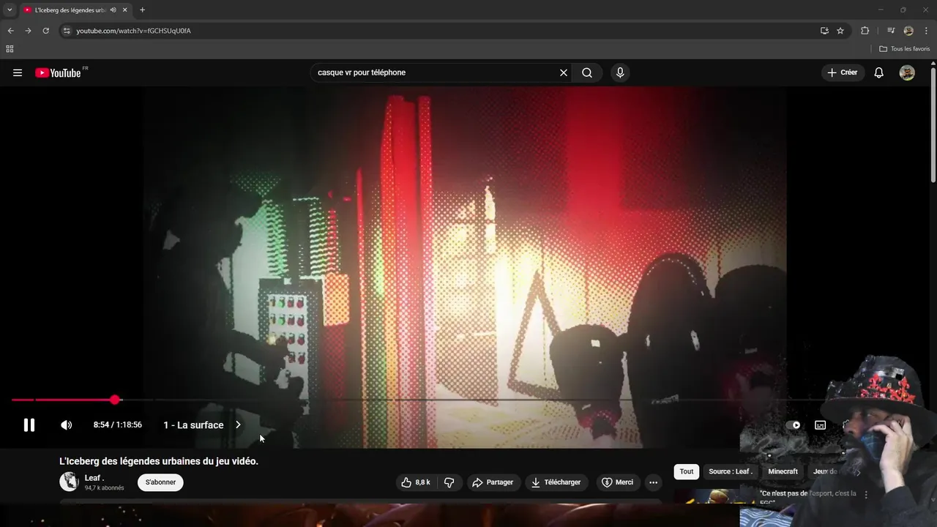View site information icon in address bar
The height and width of the screenshot is (527, 937).
pos(67,31)
